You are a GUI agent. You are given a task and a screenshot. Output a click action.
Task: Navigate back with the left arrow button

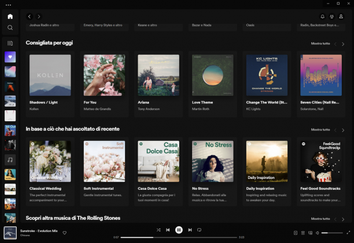click(30, 16)
